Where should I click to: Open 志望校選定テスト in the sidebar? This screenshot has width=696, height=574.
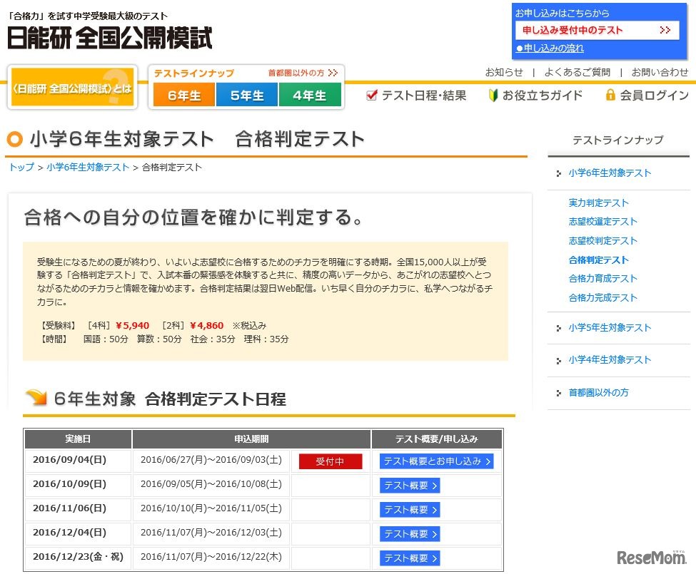pos(602,222)
